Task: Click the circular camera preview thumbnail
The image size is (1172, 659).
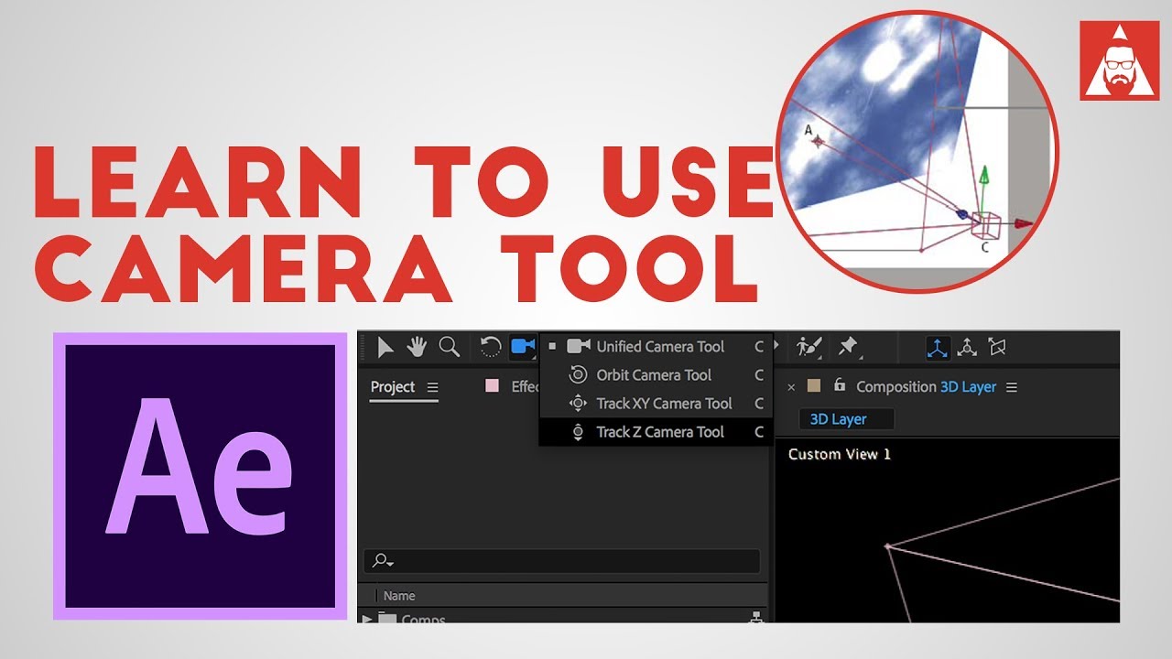Action: coord(917,151)
